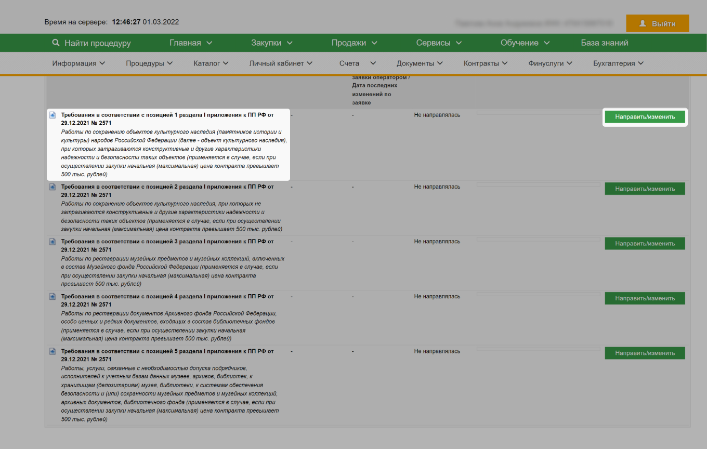Viewport: 707px width, 449px height.
Task: Click the magnifier icon in Найти процедуру
Action: [56, 43]
